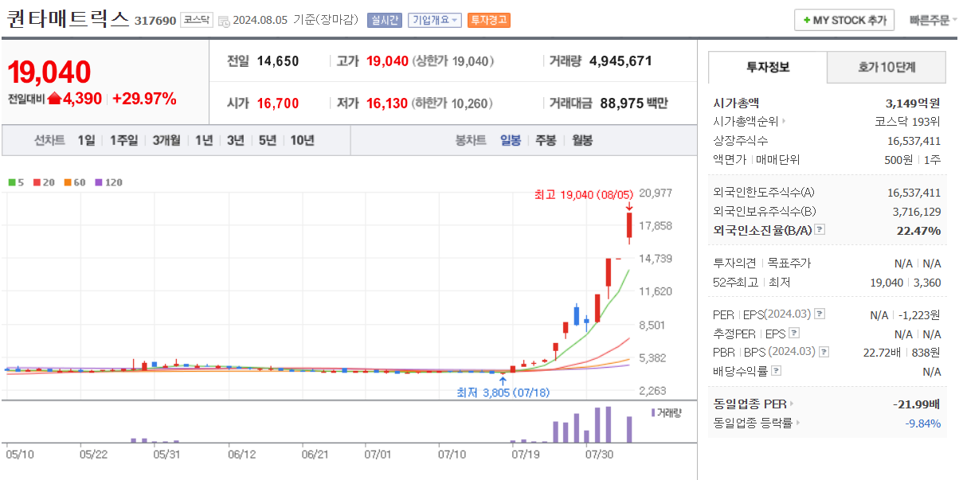Add stock via MY STOCK 추가 button
The width and height of the screenshot is (959, 480).
tap(844, 20)
